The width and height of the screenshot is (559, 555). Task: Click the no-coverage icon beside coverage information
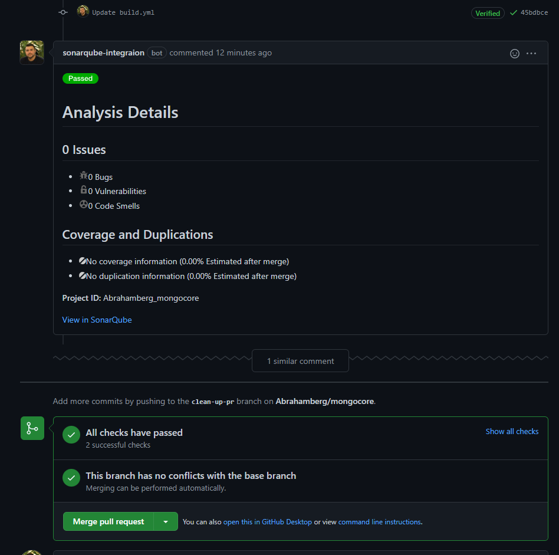83,261
